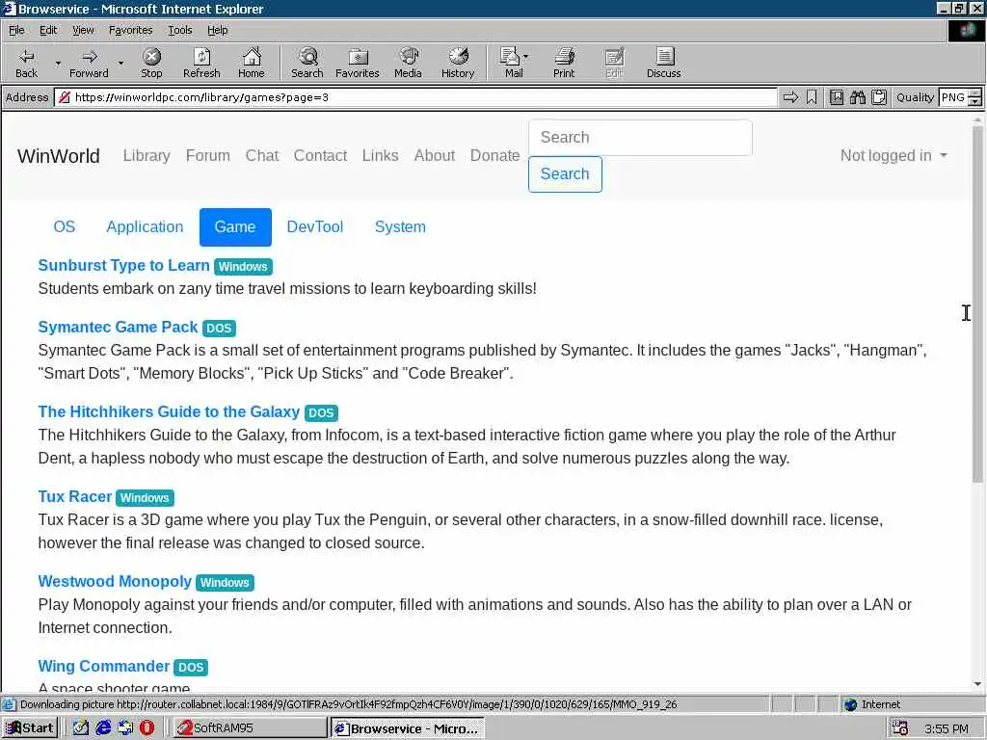Click the bookmark ribbon icon
The width and height of the screenshot is (987, 740).
click(812, 97)
